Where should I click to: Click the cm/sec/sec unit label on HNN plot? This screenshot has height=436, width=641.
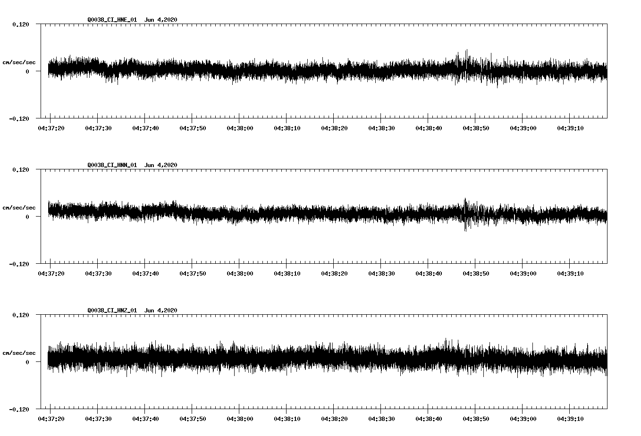19,208
